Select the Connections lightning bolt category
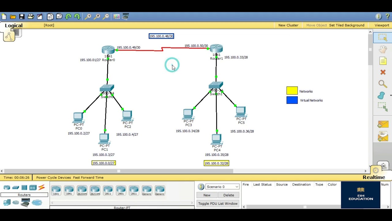Image resolution: width=392 pixels, height=221 pixels. tap(42, 187)
